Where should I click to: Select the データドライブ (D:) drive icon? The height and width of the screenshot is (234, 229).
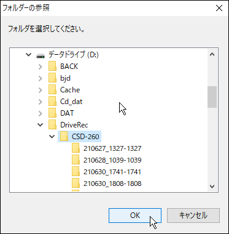pos(41,55)
